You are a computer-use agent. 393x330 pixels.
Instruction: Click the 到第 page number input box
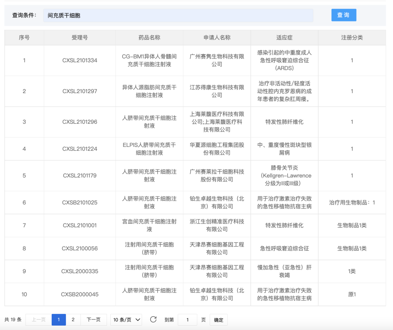coord(187,320)
